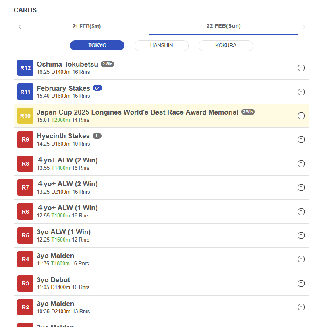Click the 15:40 D1600m 16 Rnrs details
Screen dimensions: 313x327
[x=63, y=96]
